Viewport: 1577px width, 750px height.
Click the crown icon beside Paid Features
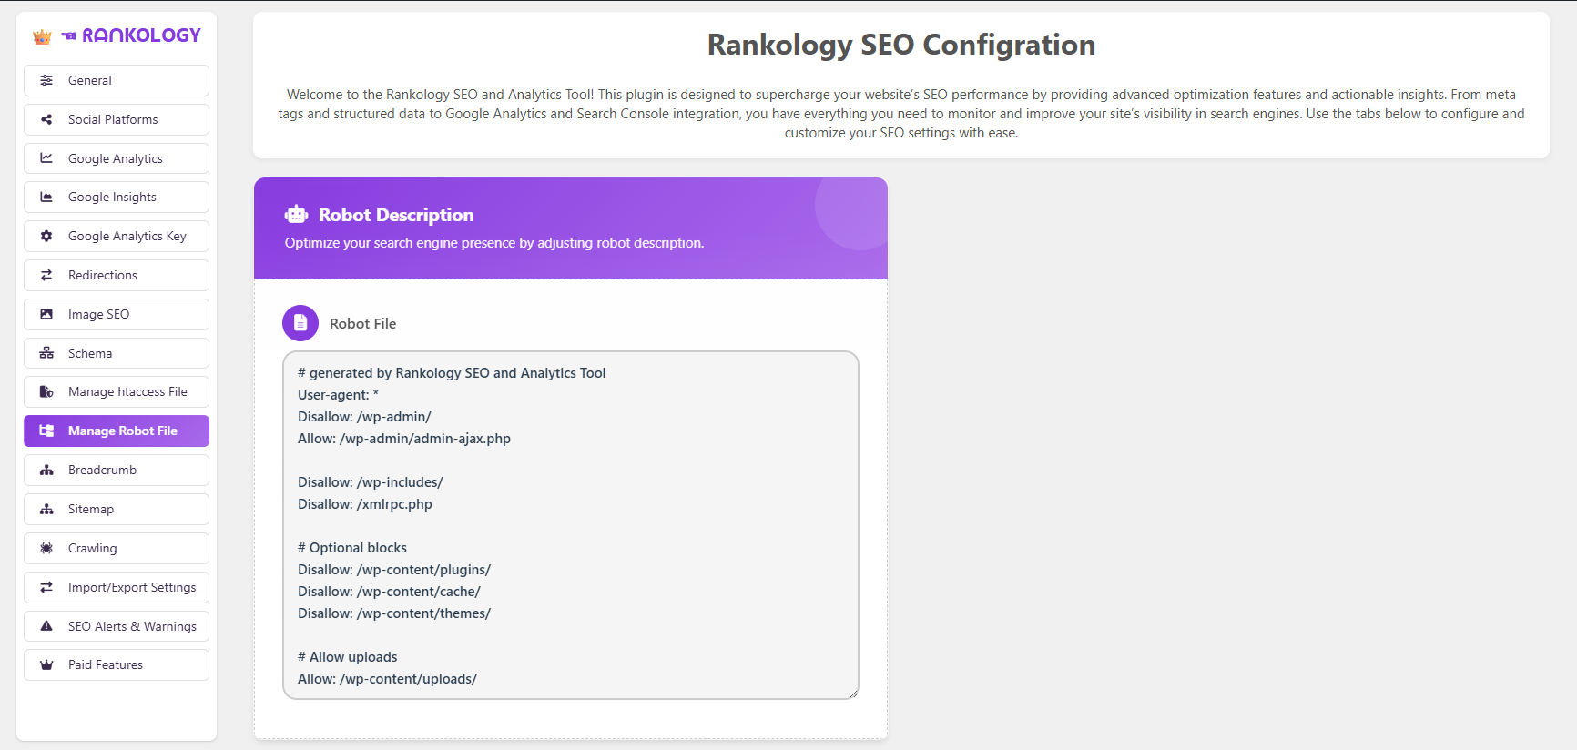(x=46, y=664)
